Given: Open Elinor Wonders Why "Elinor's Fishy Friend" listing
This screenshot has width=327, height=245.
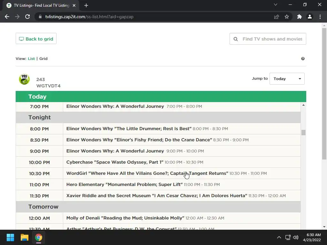Looking at the screenshot, I should 139,140.
